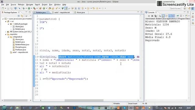Image resolution: width=195 pixels, height=110 pixels.
Task: Switch to Aluno.java editor tab
Action: click(x=80, y=13)
